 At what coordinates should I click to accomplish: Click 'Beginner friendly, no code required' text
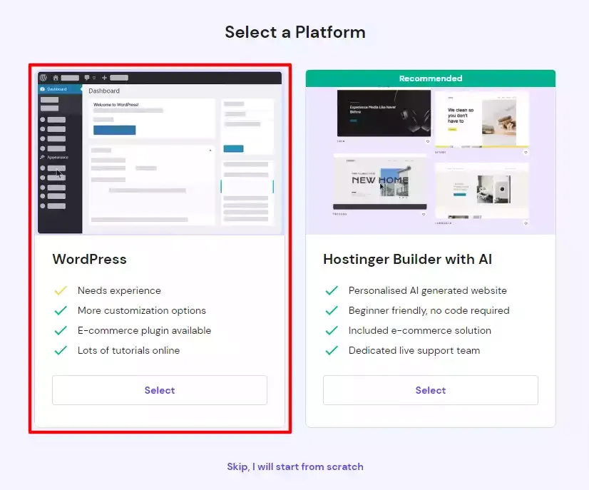point(429,310)
